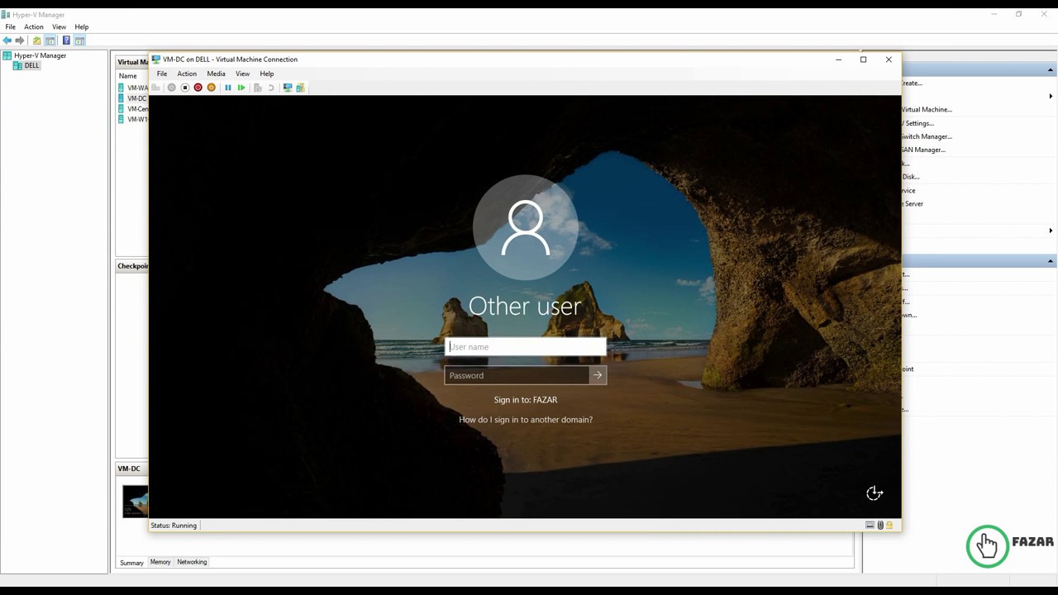Click the VM-DC preview thumbnail
1058x595 pixels.
pos(136,502)
